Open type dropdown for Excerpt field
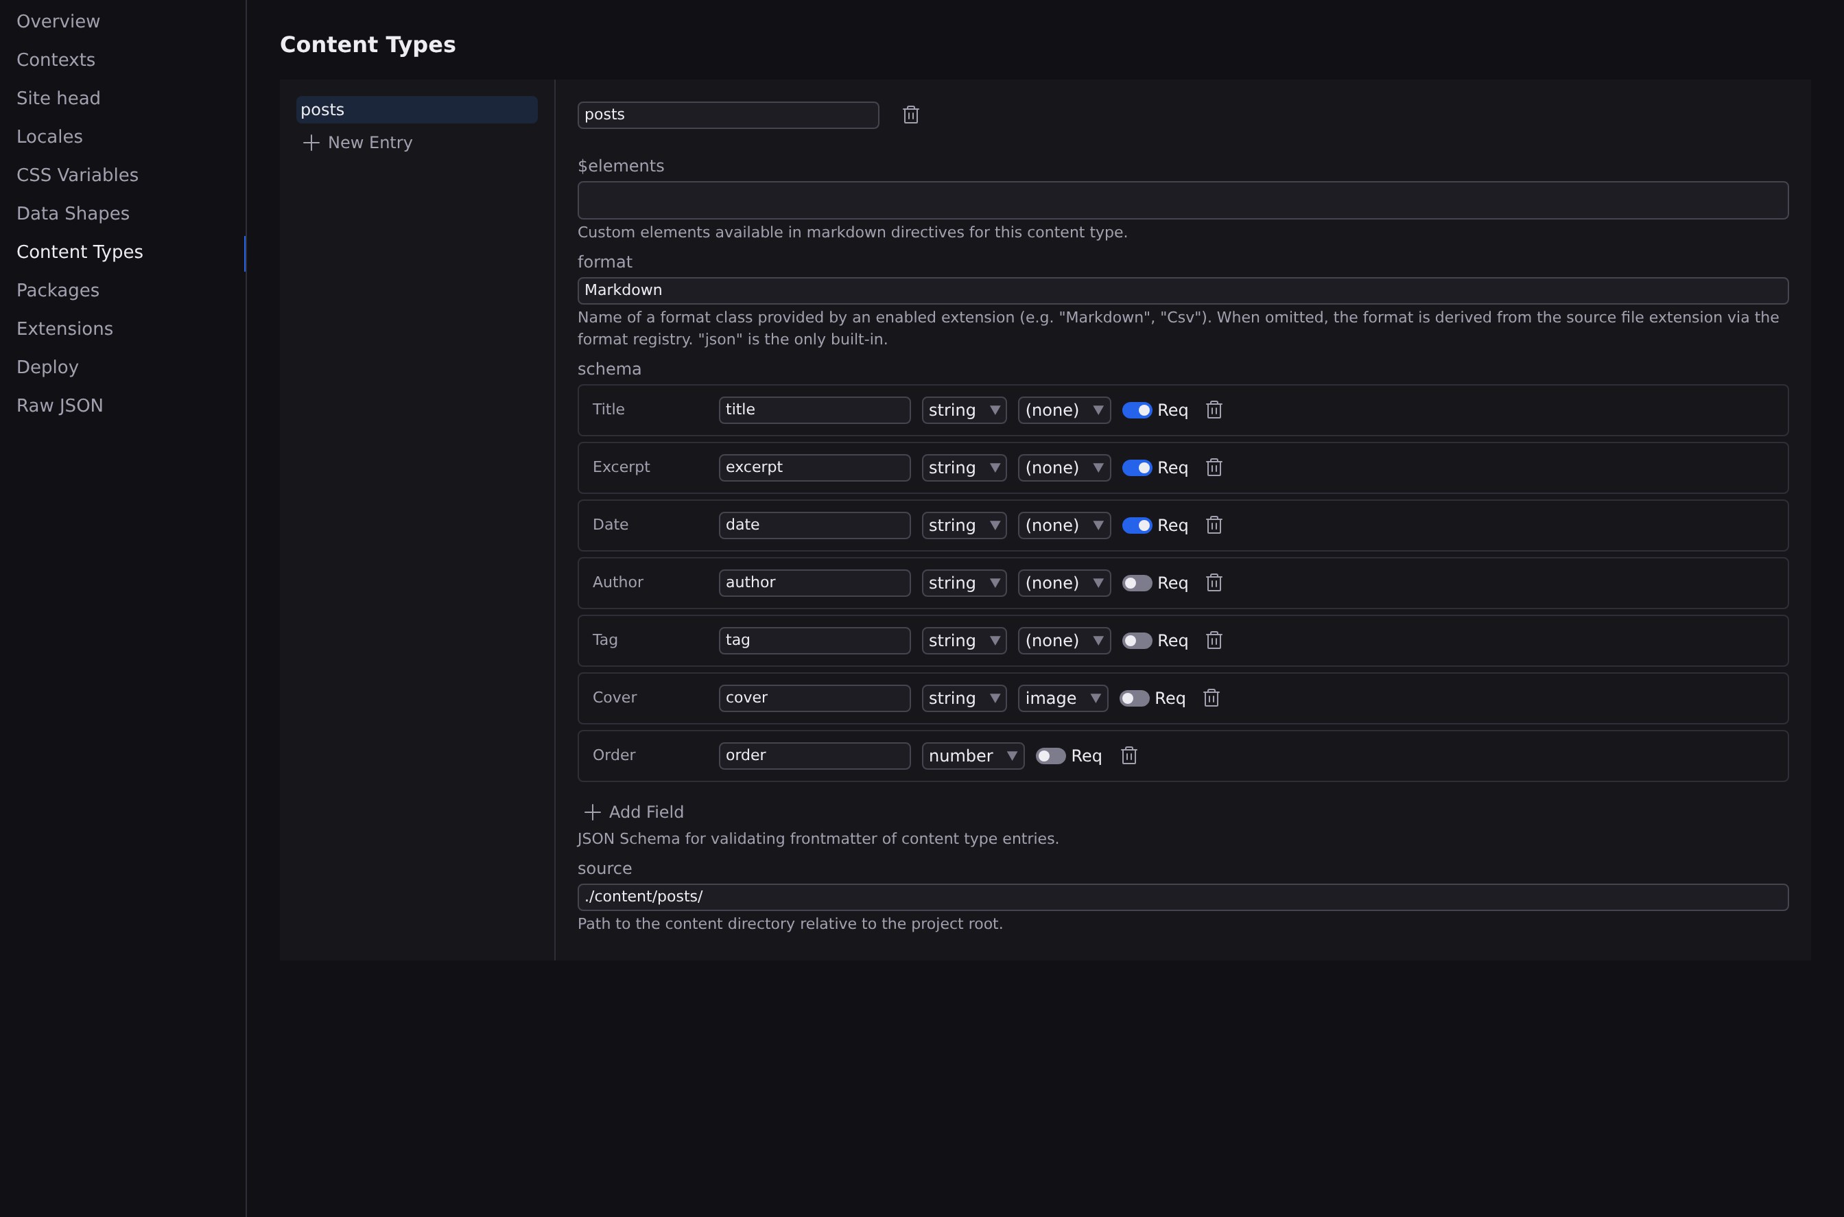Viewport: 1844px width, 1217px height. click(x=964, y=467)
